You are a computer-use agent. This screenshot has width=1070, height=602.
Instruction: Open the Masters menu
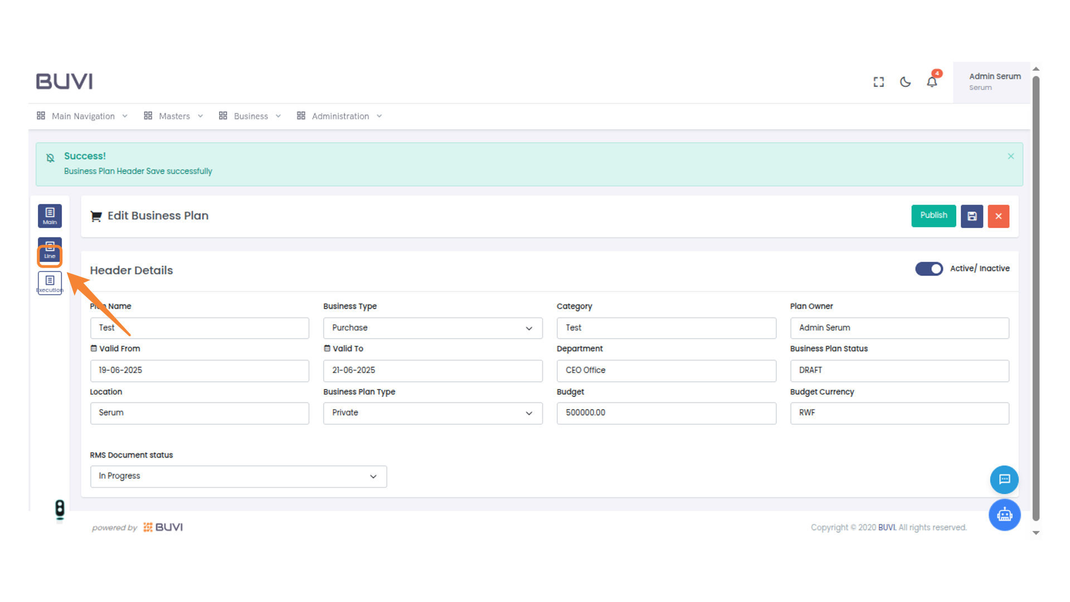173,116
